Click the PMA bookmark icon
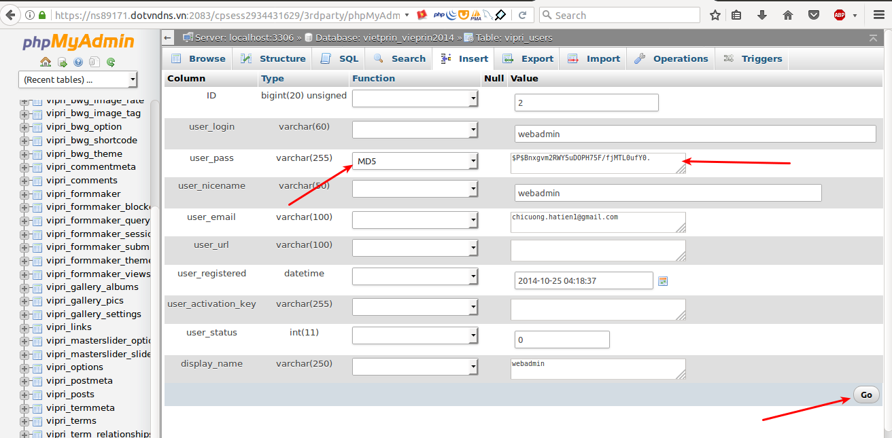Viewport: 892px width, 438px height. pos(476,15)
